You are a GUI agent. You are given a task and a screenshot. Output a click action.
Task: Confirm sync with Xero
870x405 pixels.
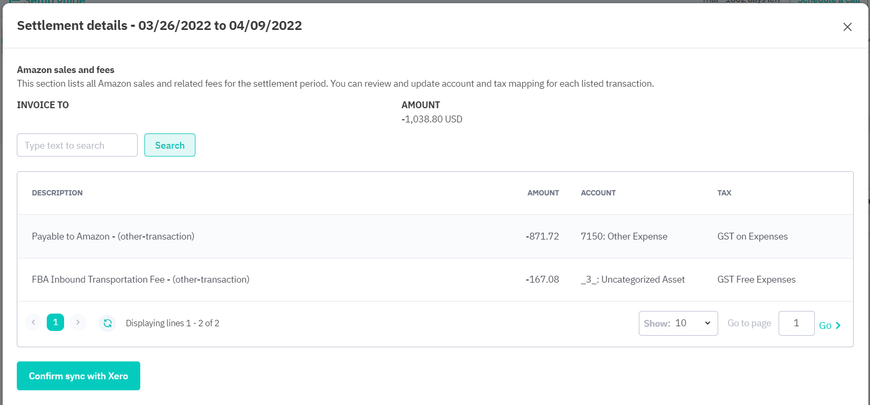click(78, 376)
